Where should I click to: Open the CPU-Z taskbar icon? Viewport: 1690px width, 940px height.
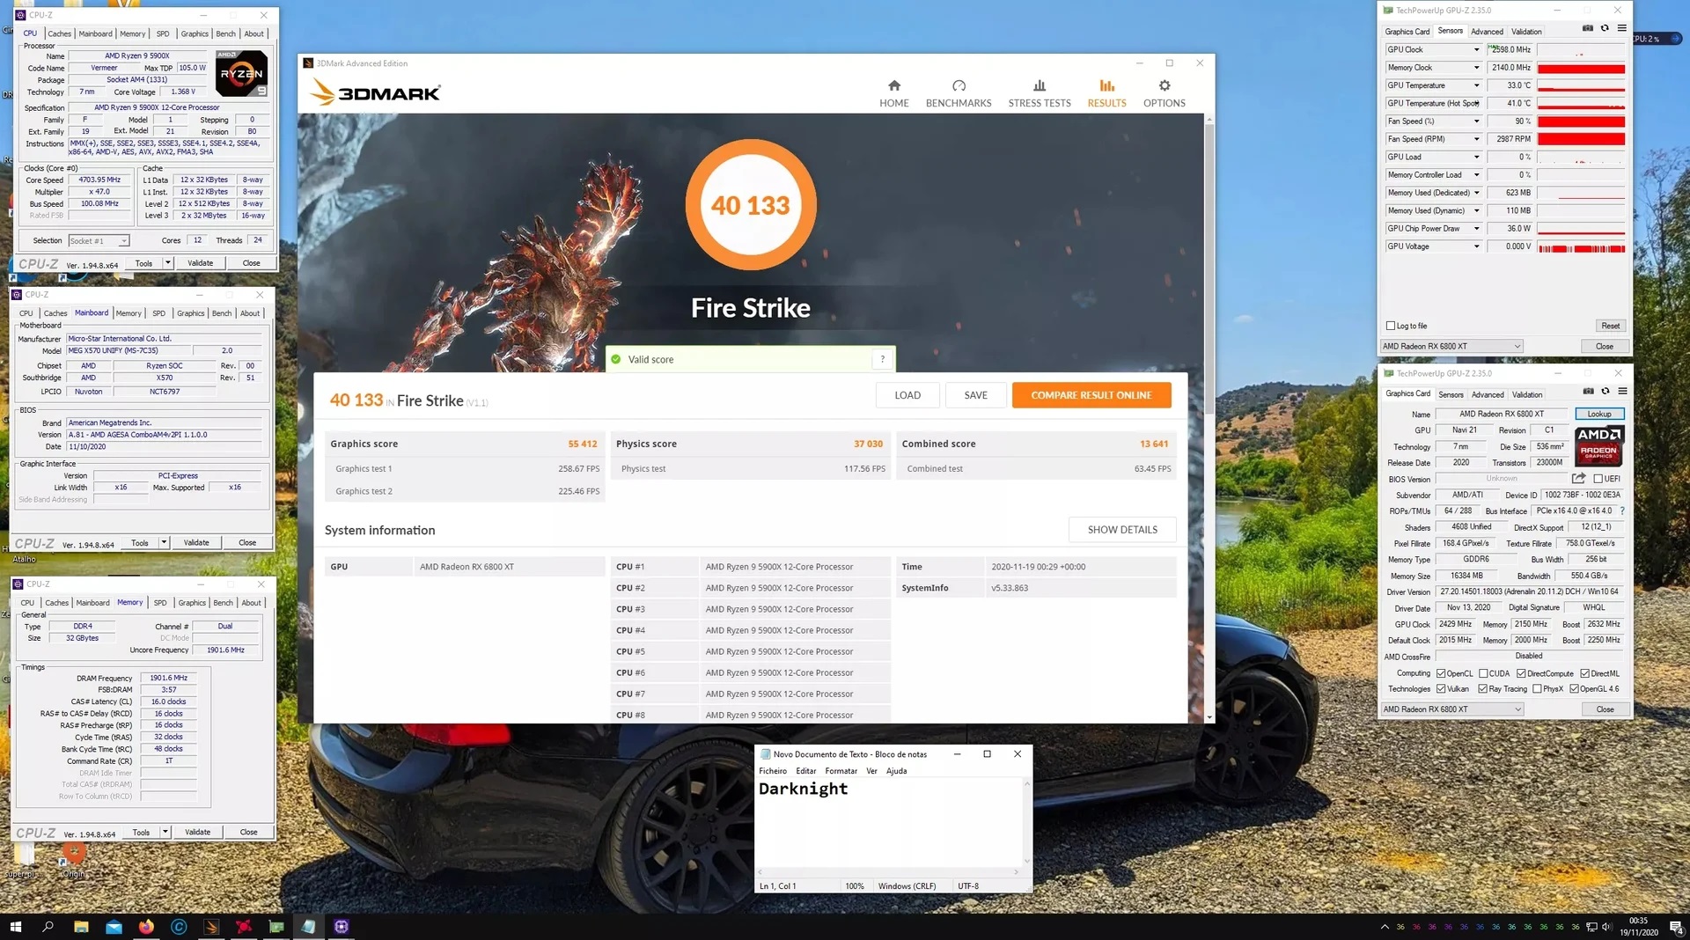click(342, 926)
